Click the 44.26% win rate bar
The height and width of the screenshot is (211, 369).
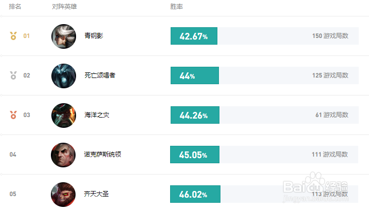195,115
